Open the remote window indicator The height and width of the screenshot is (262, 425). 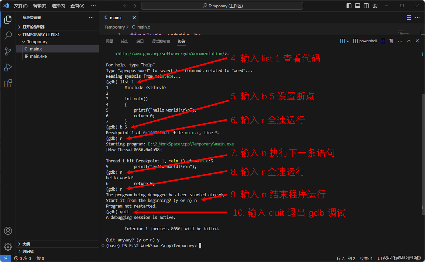coord(6,258)
